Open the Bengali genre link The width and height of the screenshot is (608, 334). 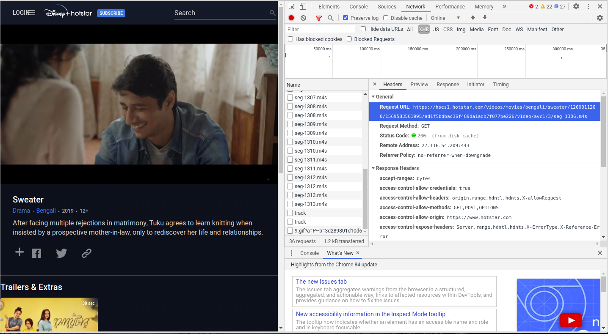click(x=46, y=211)
